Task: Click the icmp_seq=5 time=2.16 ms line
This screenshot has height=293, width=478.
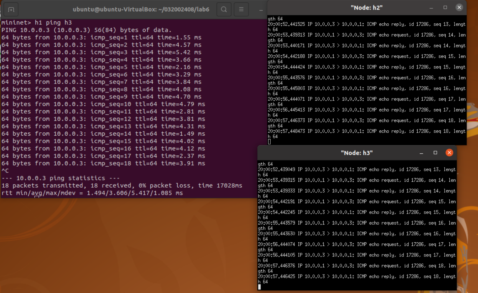Action: (101, 67)
